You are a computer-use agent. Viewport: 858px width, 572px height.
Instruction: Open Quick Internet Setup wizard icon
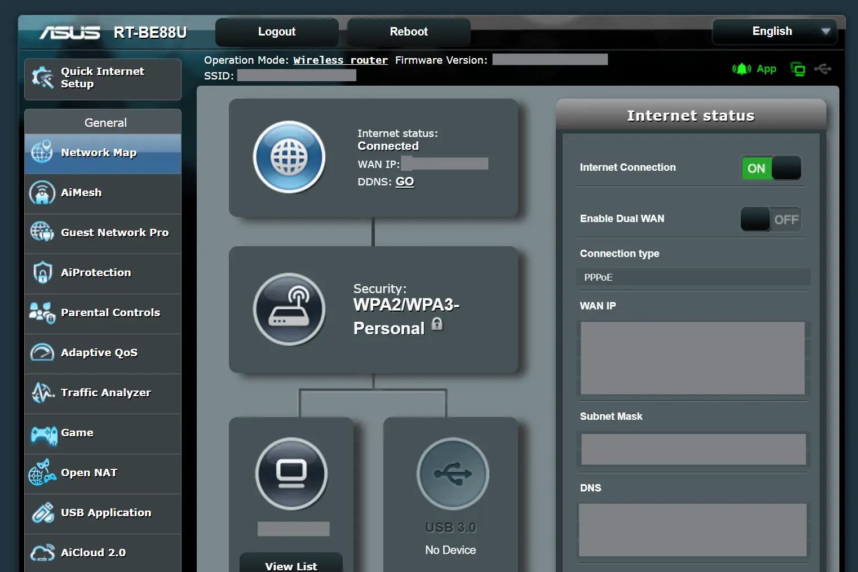[43, 78]
